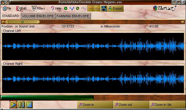This screenshot has width=186, height=110.
Task: Click the first green circle toolbar icon
Action: point(66,8)
